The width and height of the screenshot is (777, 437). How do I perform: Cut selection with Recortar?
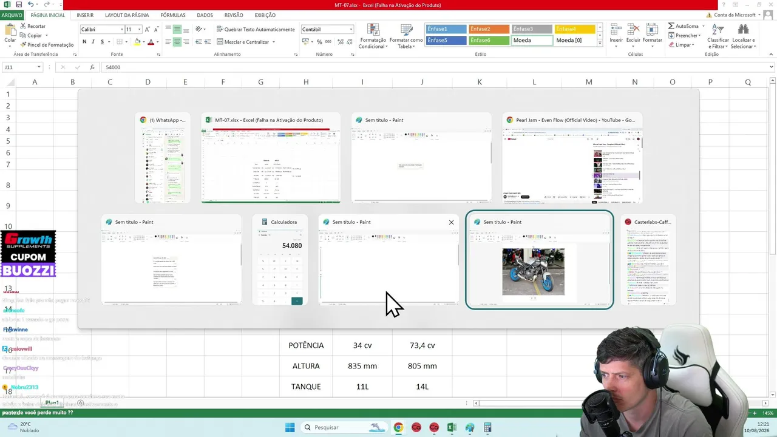point(33,26)
